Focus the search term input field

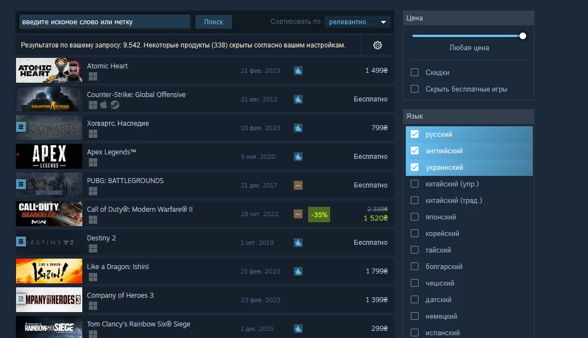point(104,22)
